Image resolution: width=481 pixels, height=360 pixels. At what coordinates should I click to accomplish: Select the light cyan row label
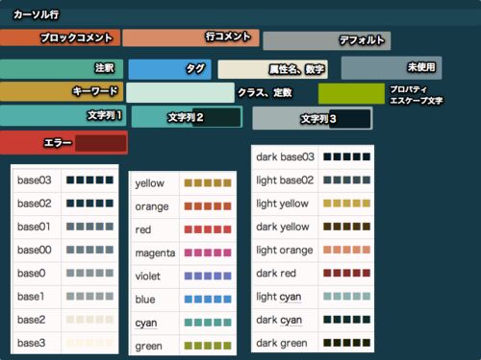(x=279, y=297)
